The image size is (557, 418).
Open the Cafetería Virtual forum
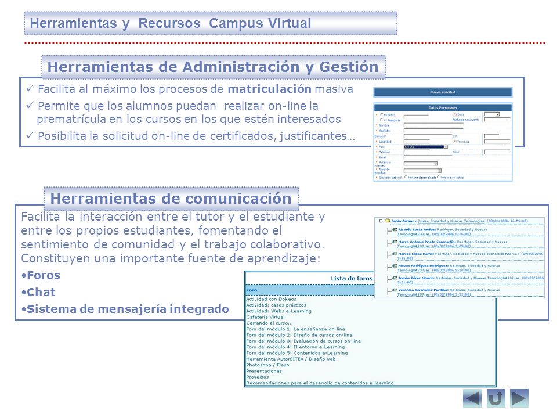pyautogui.click(x=265, y=317)
